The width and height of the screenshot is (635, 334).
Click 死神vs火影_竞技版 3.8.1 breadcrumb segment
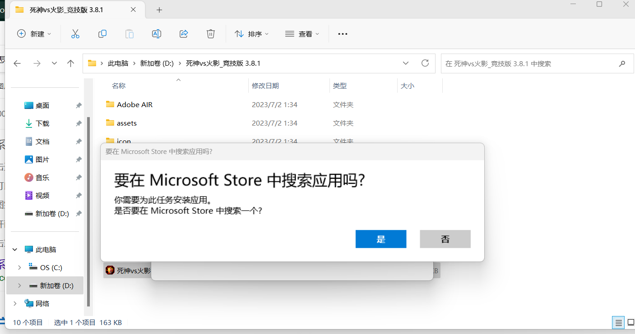click(223, 63)
